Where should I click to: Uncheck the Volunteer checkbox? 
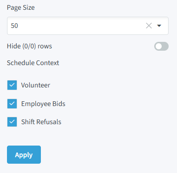(12, 85)
